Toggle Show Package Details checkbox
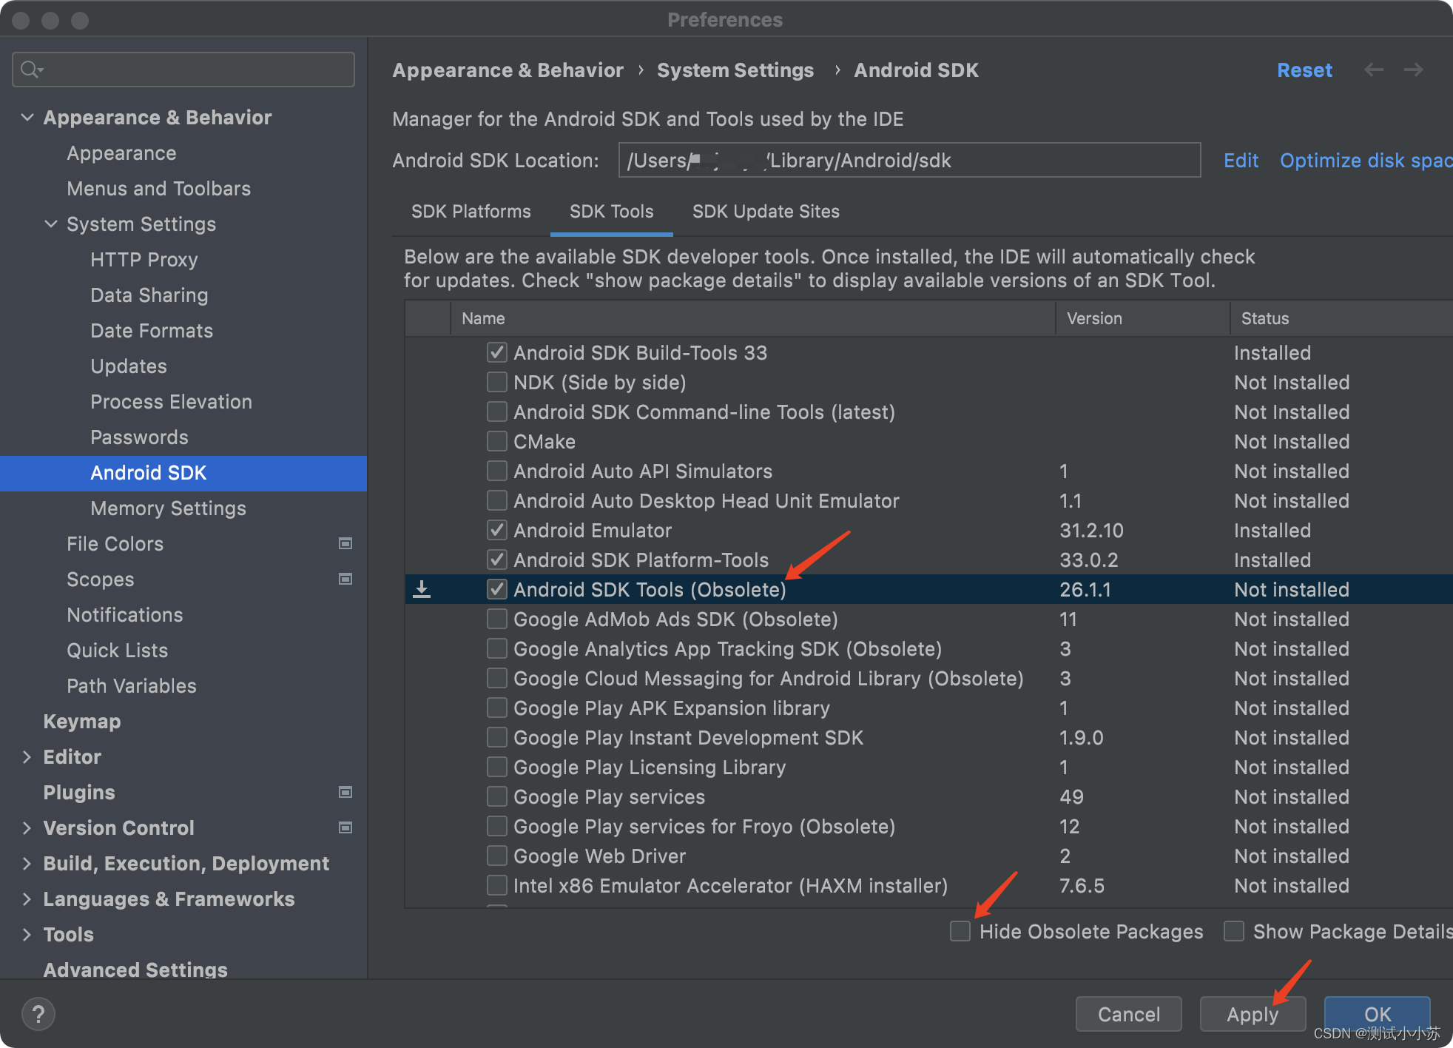The width and height of the screenshot is (1453, 1048). [x=1234, y=931]
